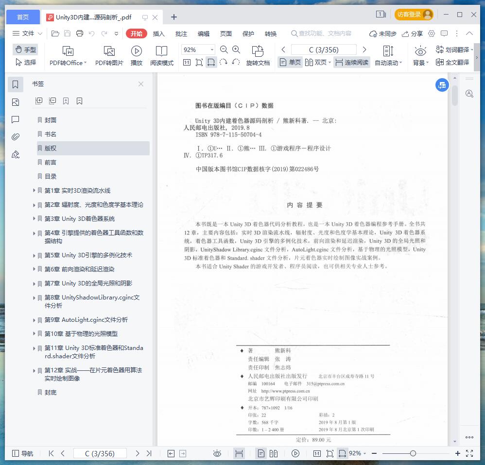Toggle eye protection mode in status bar

point(217,453)
